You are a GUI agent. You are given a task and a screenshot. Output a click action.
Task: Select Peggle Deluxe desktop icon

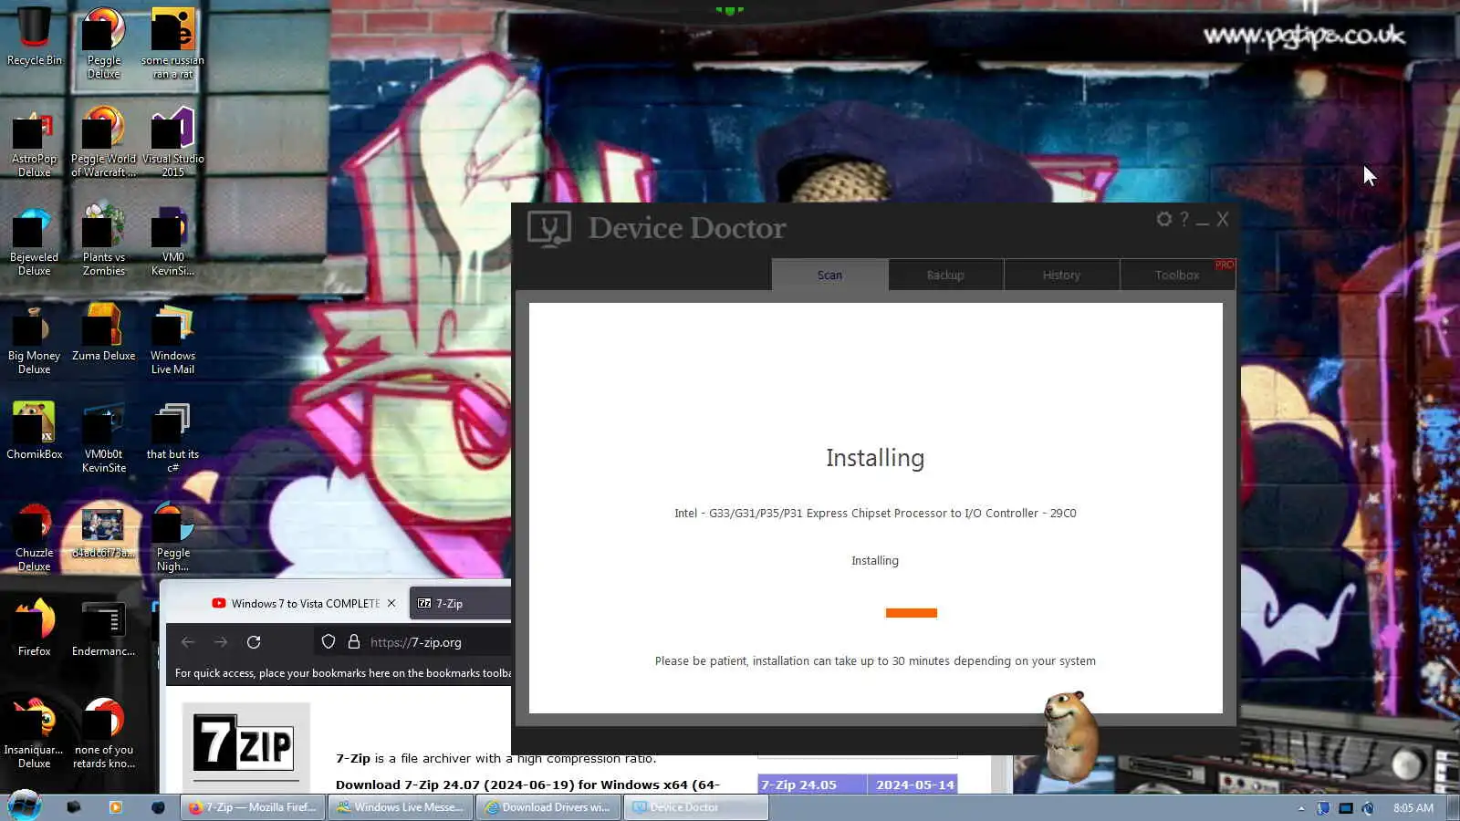point(104,43)
